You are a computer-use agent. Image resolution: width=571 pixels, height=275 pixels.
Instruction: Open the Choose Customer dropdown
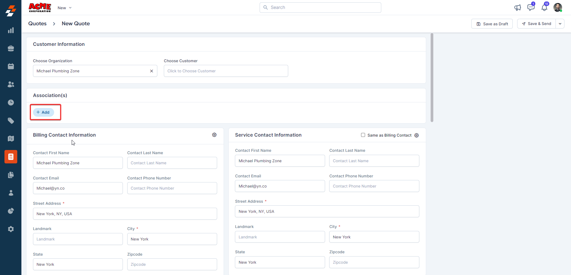(226, 71)
